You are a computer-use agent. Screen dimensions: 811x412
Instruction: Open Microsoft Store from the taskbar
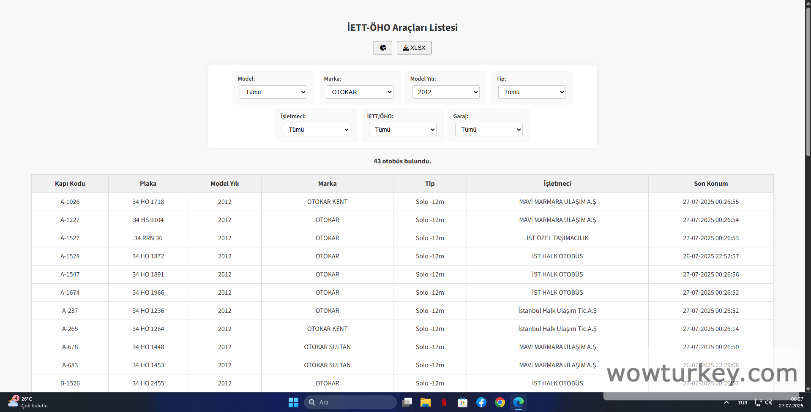pos(462,402)
